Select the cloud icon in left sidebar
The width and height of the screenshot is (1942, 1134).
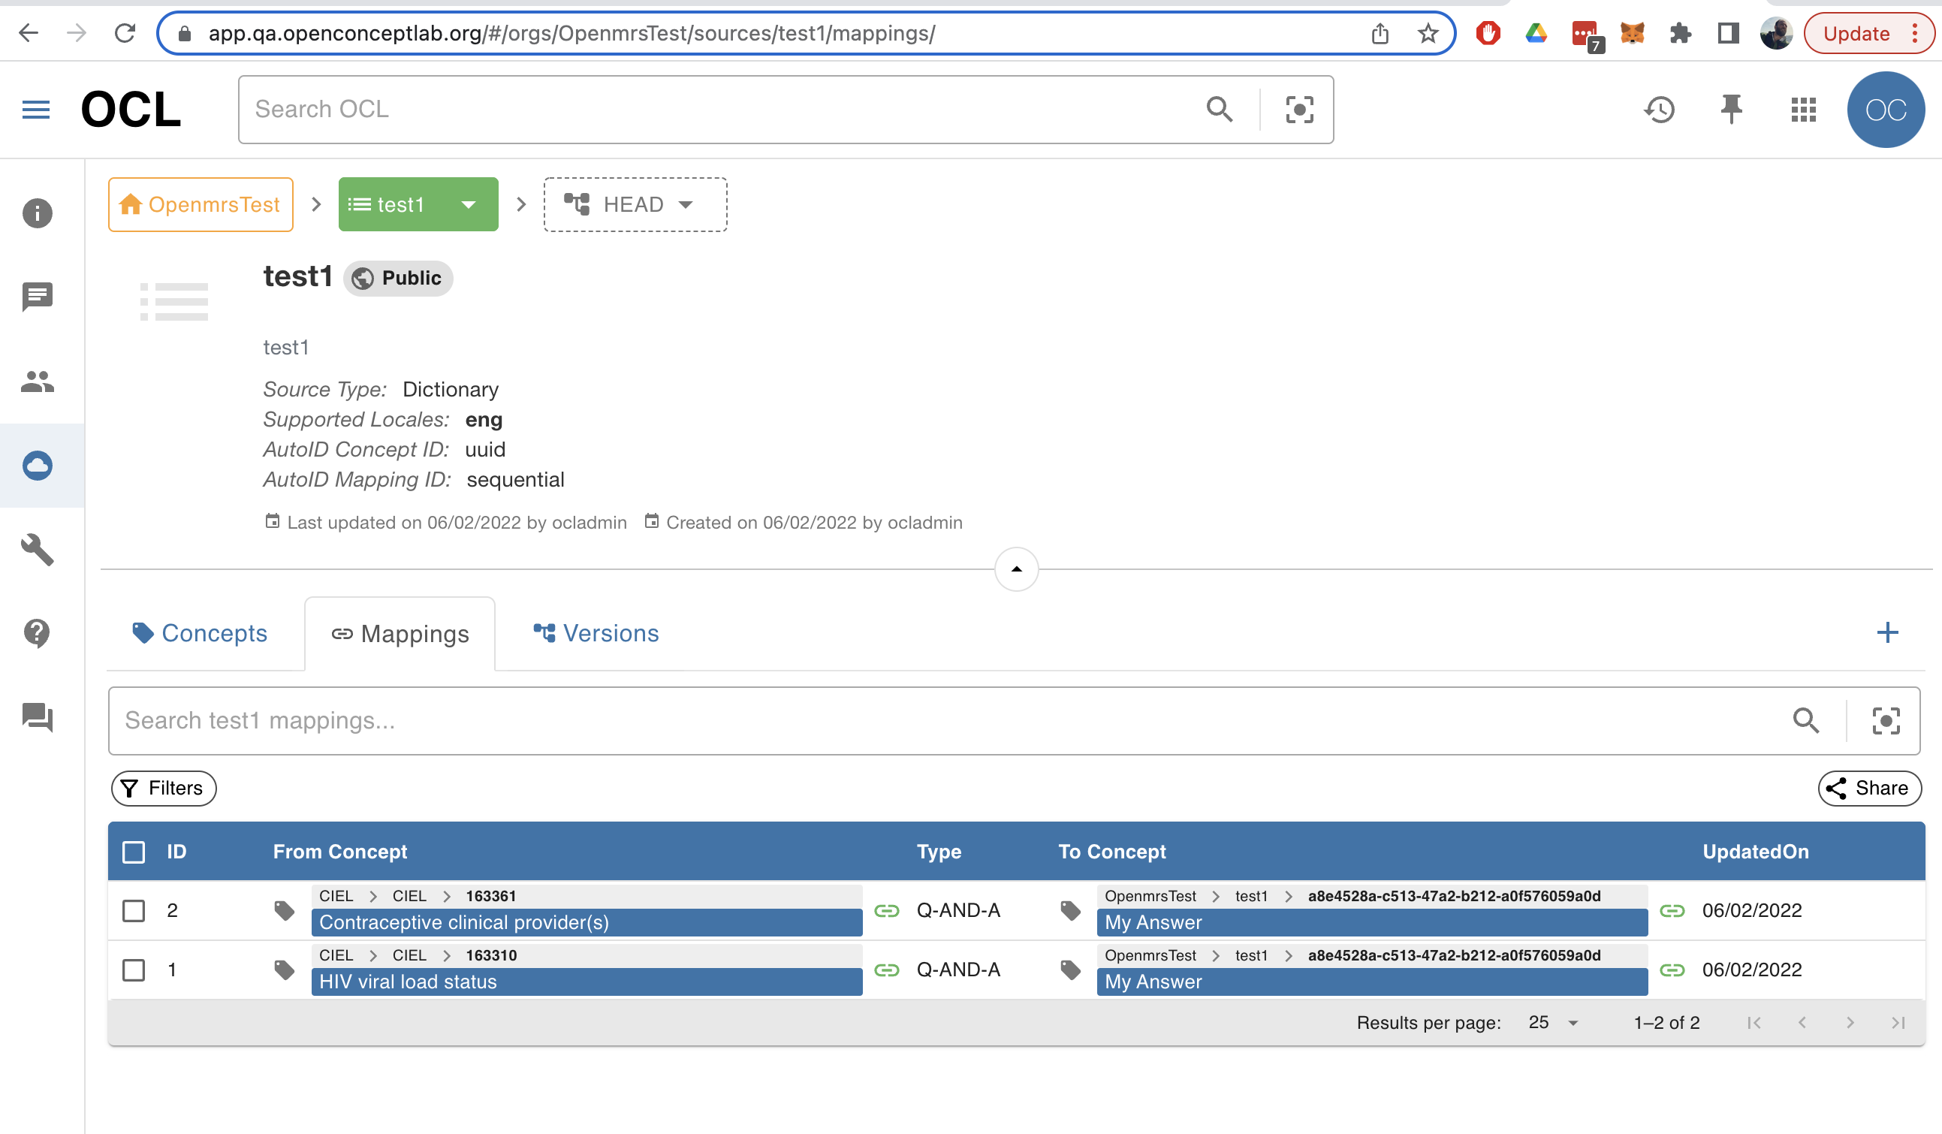36,466
